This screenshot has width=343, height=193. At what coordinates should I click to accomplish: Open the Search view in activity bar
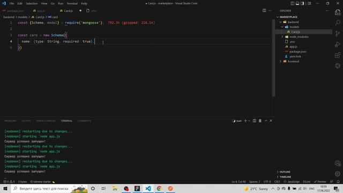click(338, 23)
